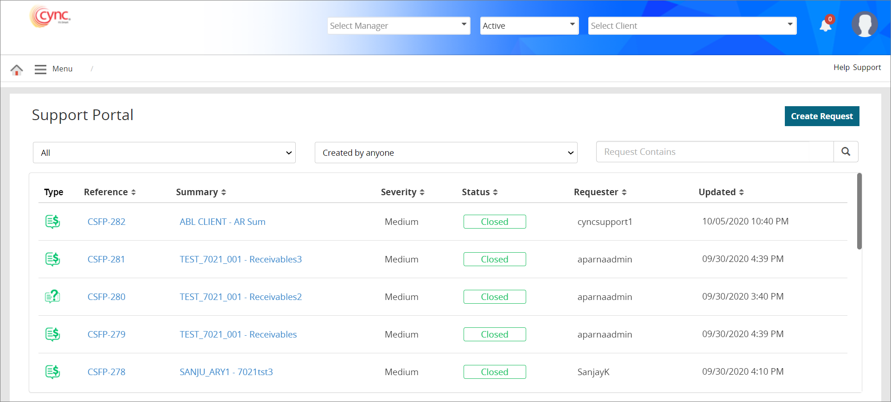Click Support in the top bar
The image size is (891, 402).
pos(867,68)
